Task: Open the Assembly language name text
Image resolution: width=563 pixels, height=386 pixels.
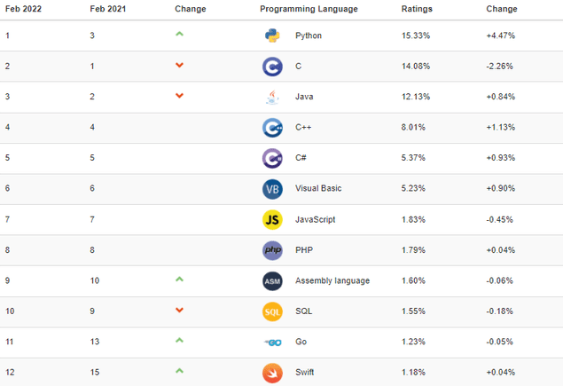Action: [x=332, y=280]
